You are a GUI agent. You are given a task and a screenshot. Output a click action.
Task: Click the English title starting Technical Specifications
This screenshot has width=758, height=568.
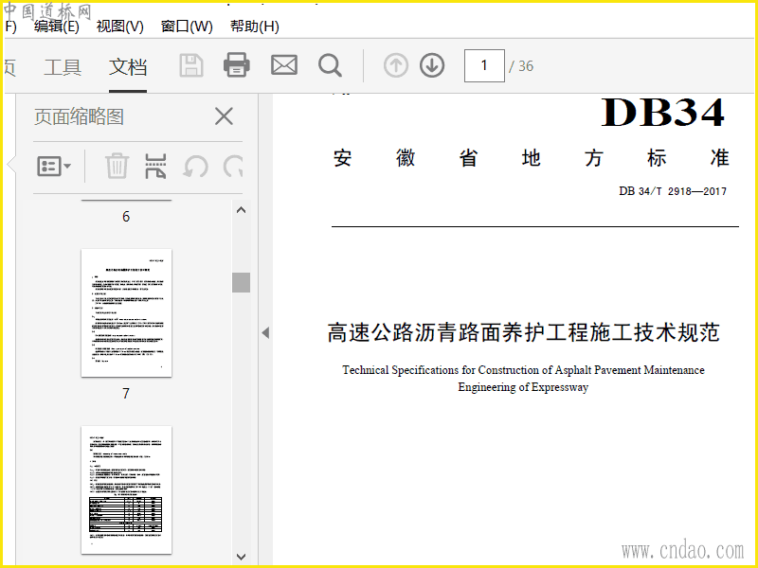pos(524,379)
